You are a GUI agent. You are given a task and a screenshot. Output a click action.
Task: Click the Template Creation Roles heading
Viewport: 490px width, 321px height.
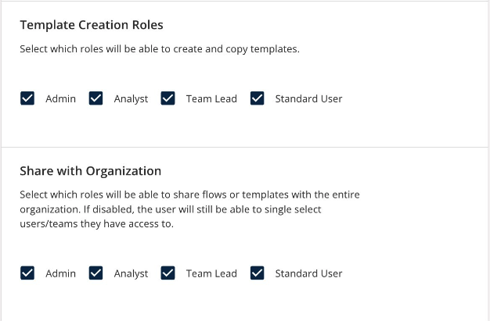(x=92, y=25)
